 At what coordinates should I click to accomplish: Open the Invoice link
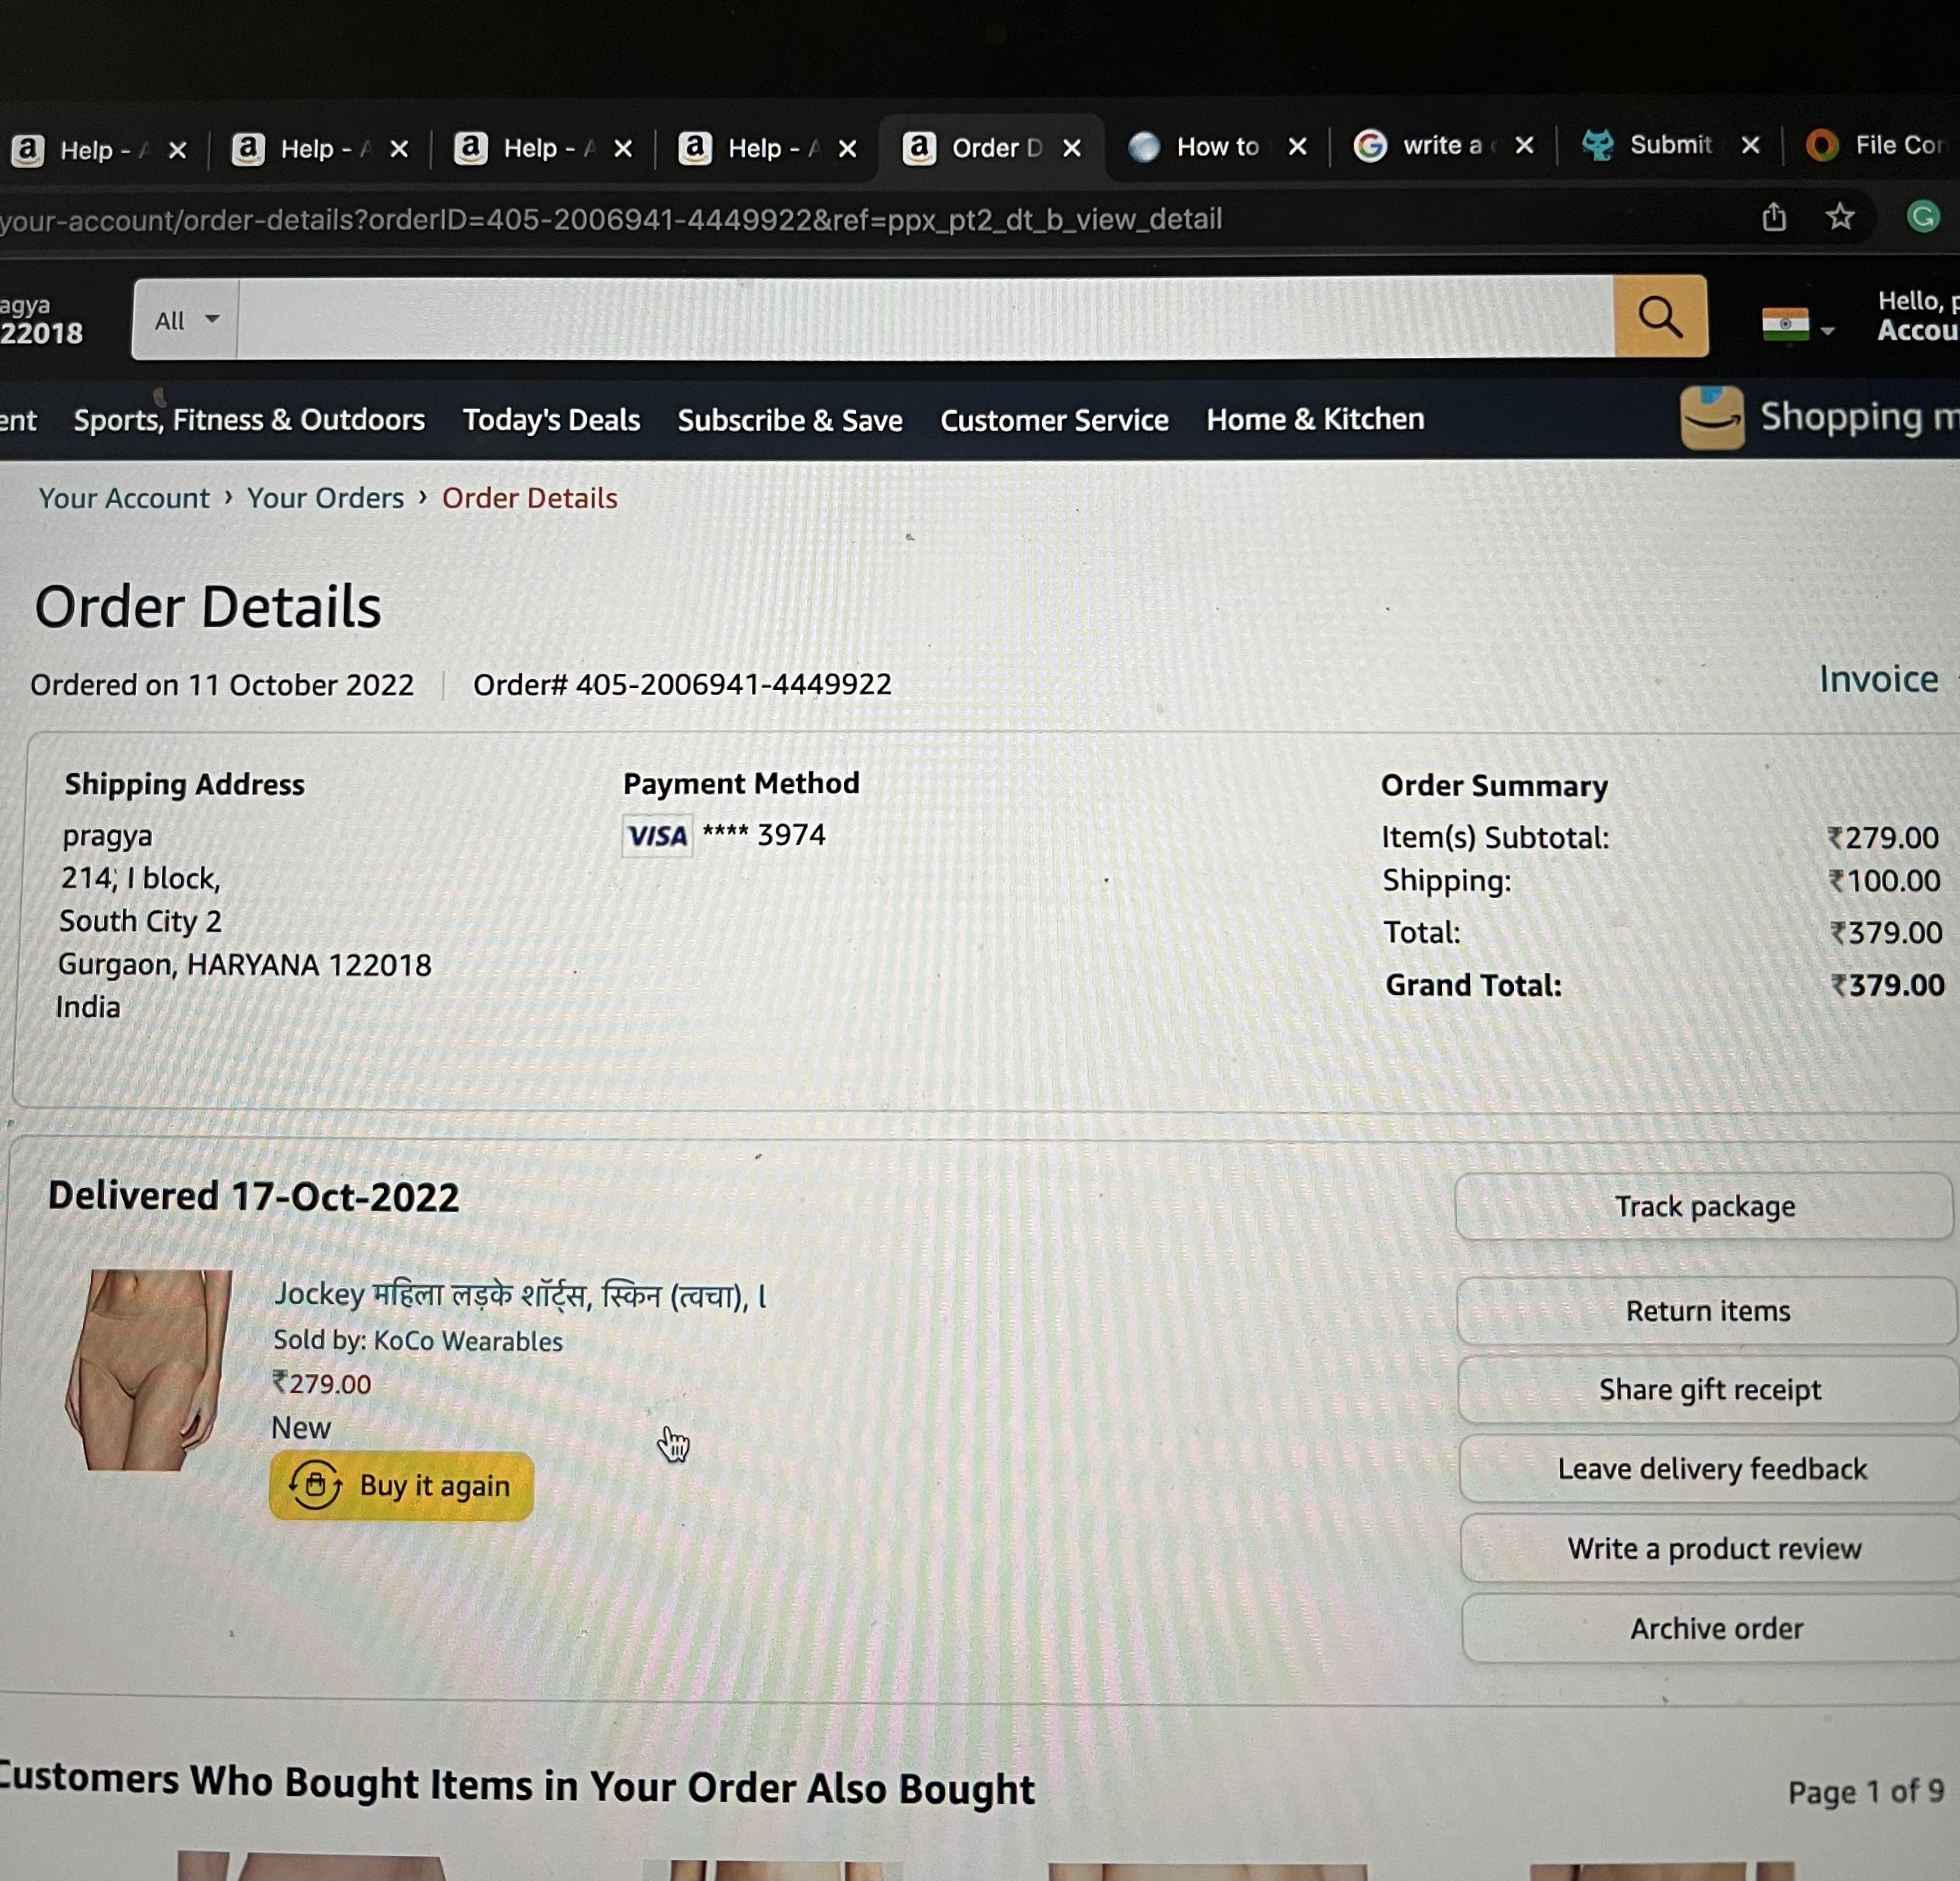[x=1878, y=680]
